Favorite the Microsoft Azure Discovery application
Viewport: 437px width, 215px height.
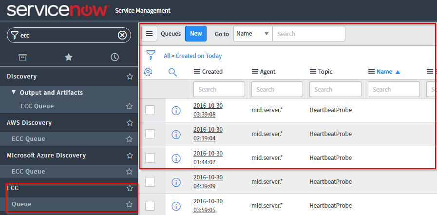(x=130, y=156)
